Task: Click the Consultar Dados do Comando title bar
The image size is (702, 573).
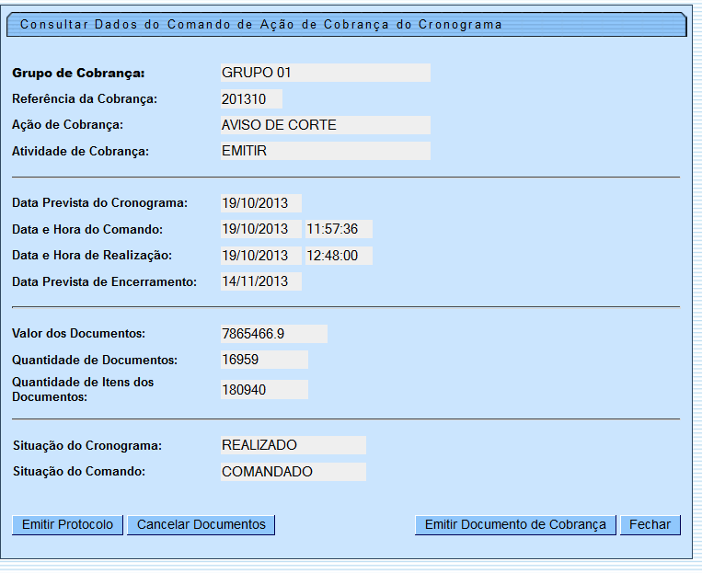Action: click(346, 25)
